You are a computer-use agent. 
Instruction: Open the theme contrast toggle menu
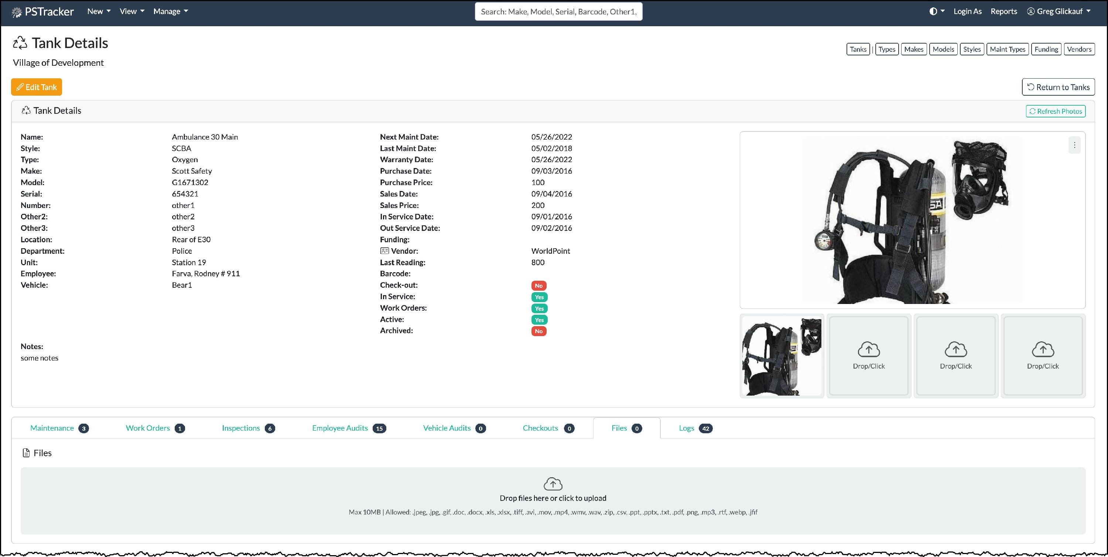[936, 11]
